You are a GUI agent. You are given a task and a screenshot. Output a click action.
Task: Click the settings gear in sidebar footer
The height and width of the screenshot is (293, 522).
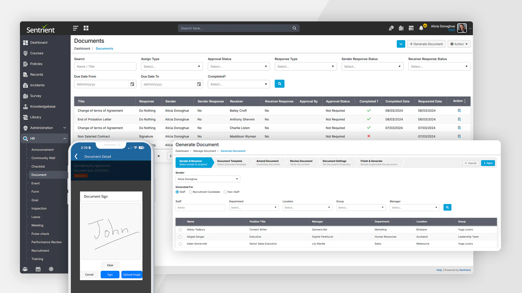[x=51, y=269]
